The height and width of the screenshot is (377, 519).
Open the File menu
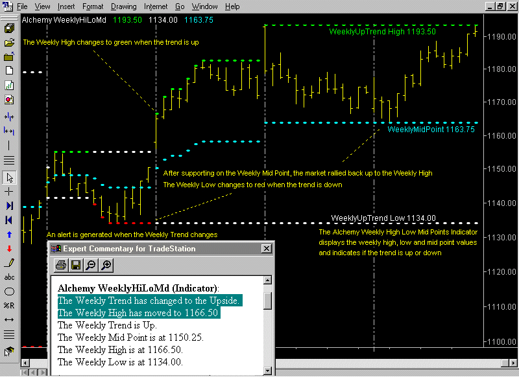point(22,6)
